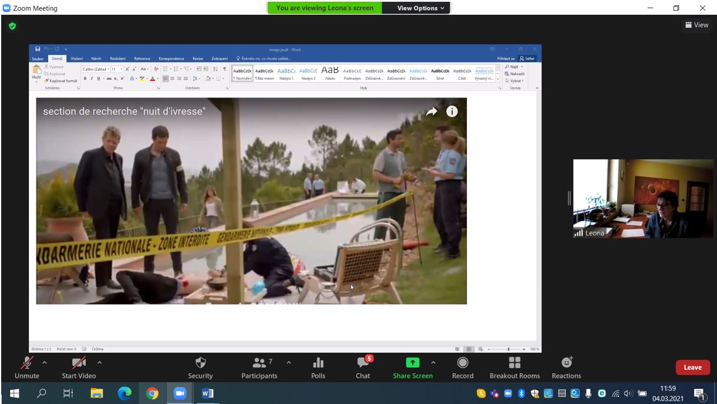The height and width of the screenshot is (404, 717).
Task: Select the Název style
Action: [330, 74]
